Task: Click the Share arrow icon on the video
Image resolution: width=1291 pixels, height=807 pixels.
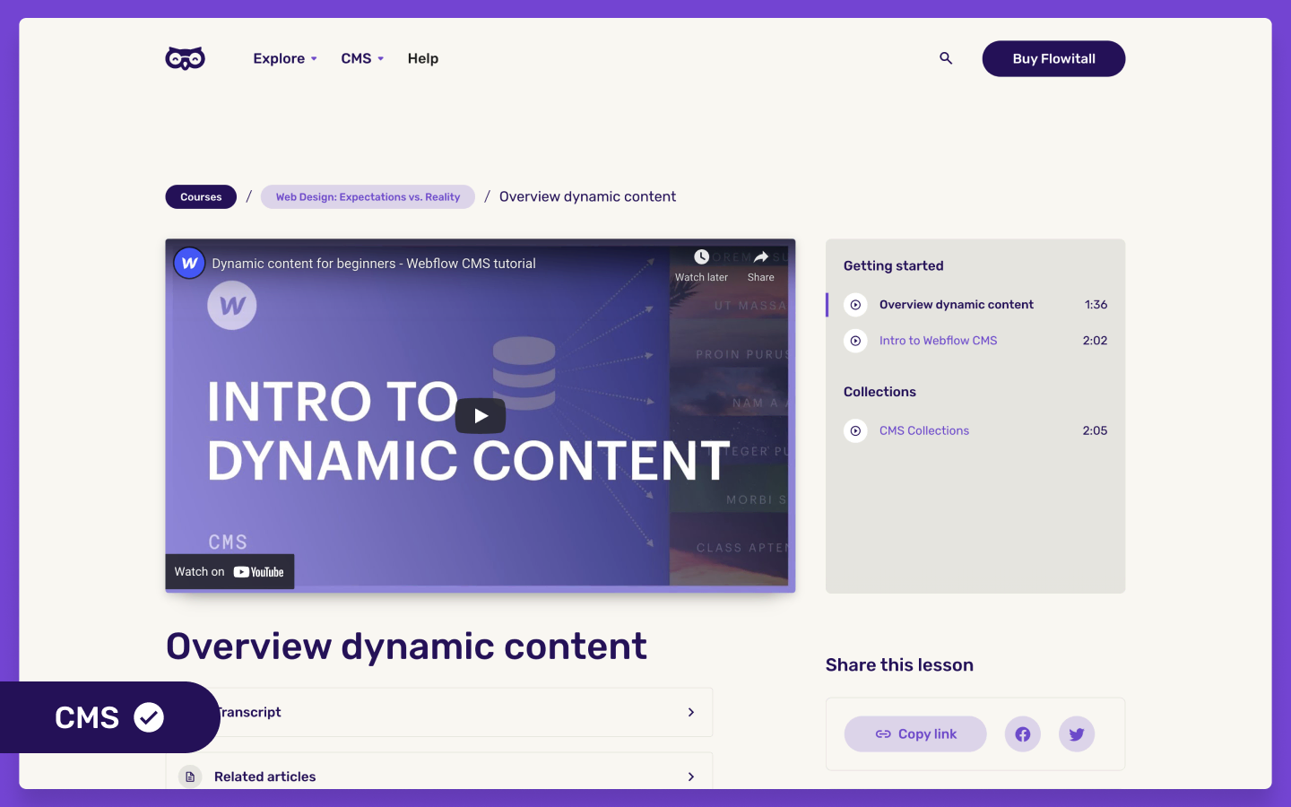Action: [760, 256]
